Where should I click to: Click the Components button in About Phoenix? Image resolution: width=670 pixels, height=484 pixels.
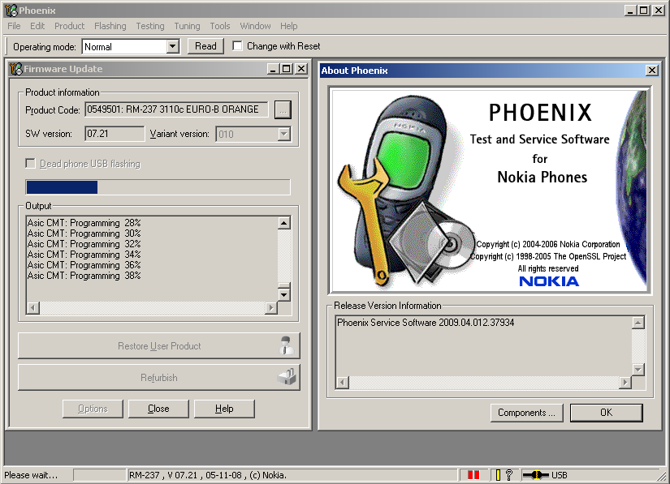click(526, 413)
